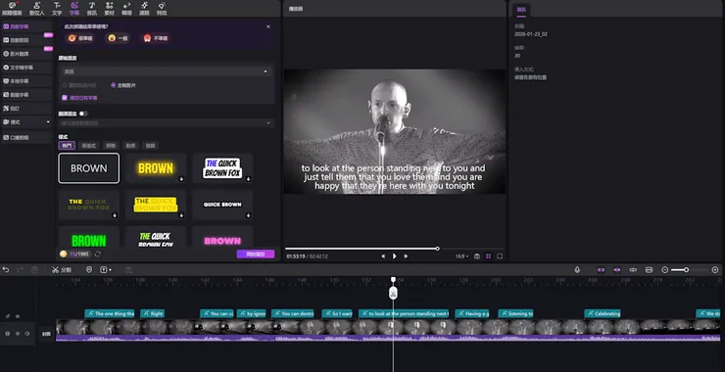Open the 素材 materials tab
This screenshot has width=725, height=372.
[x=109, y=8]
